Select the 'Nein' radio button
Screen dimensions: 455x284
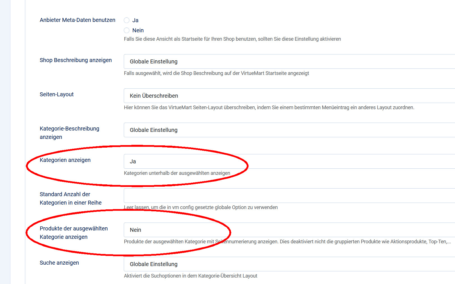[127, 30]
